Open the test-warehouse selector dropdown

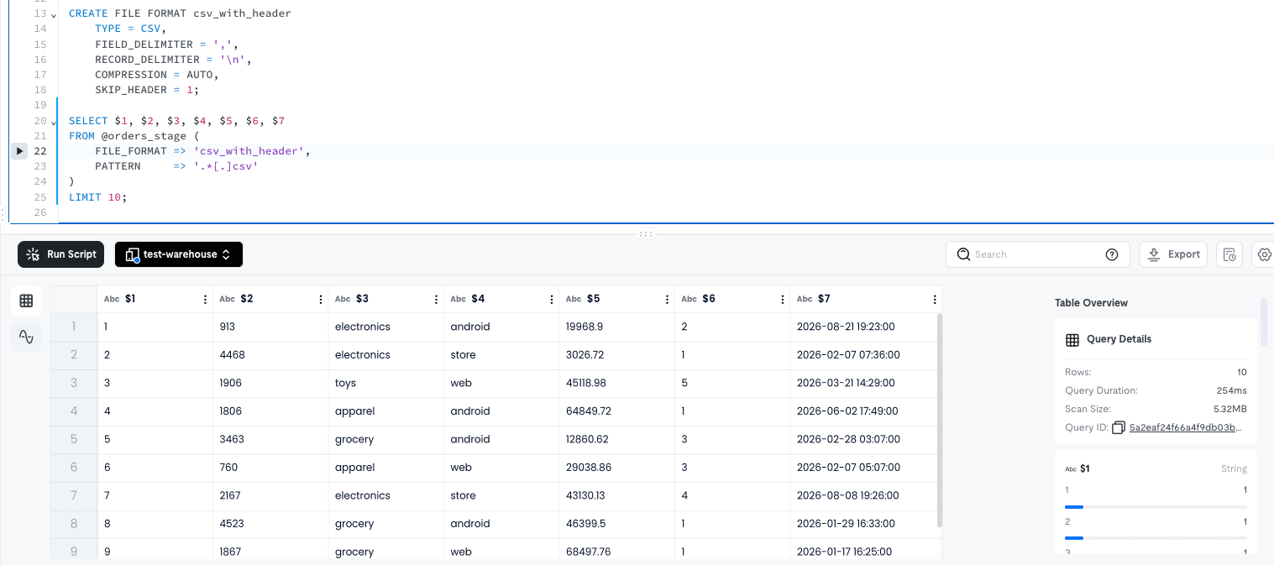coord(179,254)
